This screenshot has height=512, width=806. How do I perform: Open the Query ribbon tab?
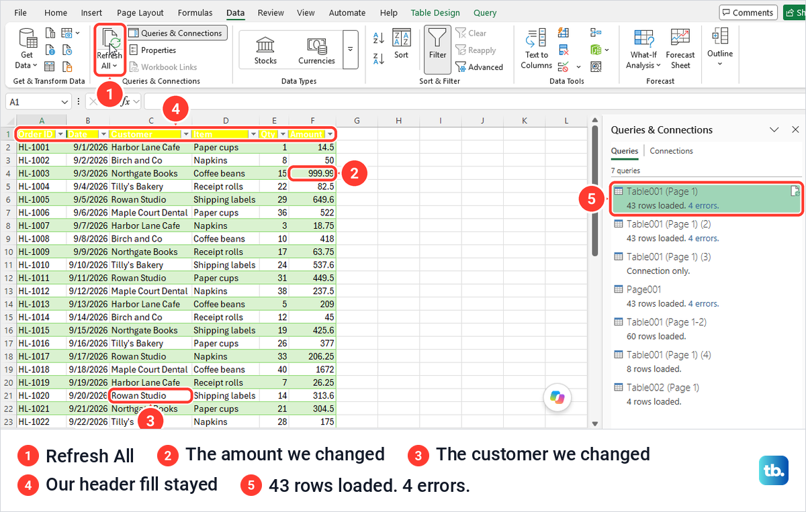pos(485,13)
